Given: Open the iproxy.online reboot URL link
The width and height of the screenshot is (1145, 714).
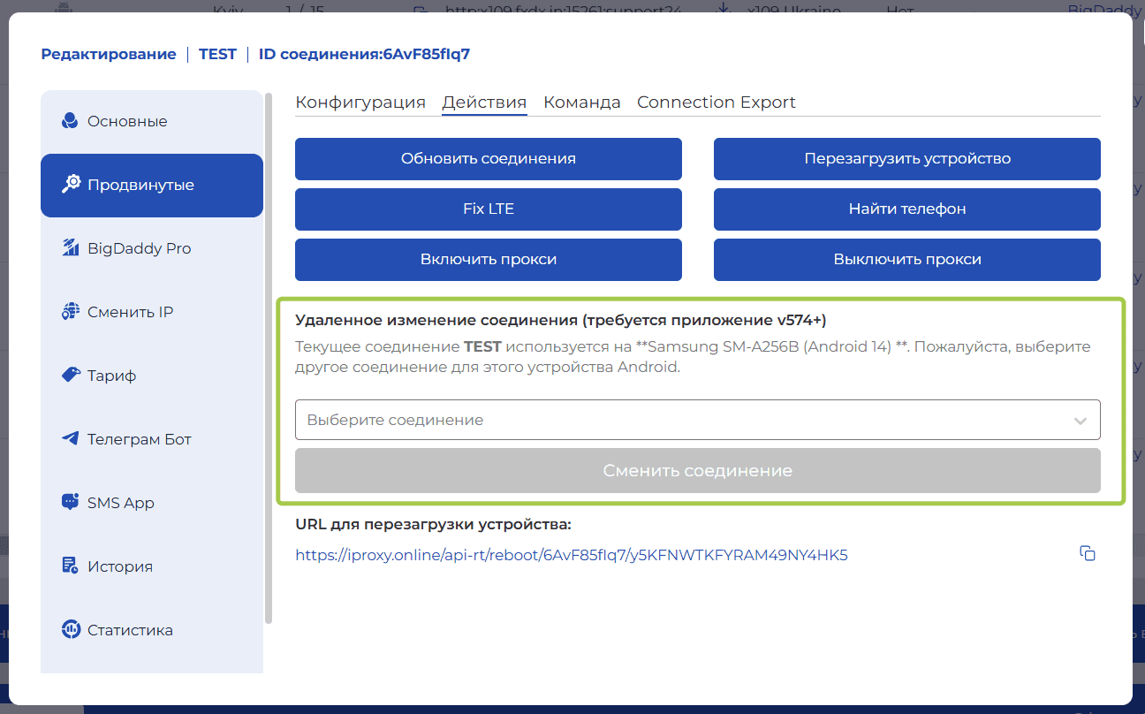Looking at the screenshot, I should click(572, 555).
